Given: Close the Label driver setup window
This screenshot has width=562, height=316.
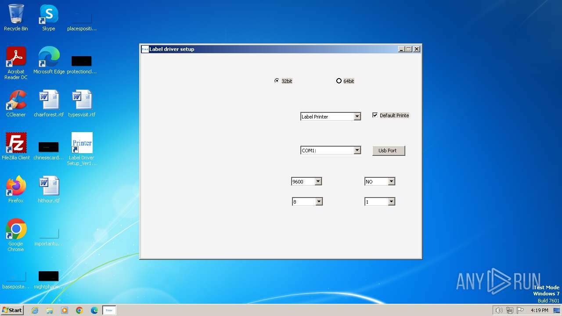Looking at the screenshot, I should click(x=417, y=49).
